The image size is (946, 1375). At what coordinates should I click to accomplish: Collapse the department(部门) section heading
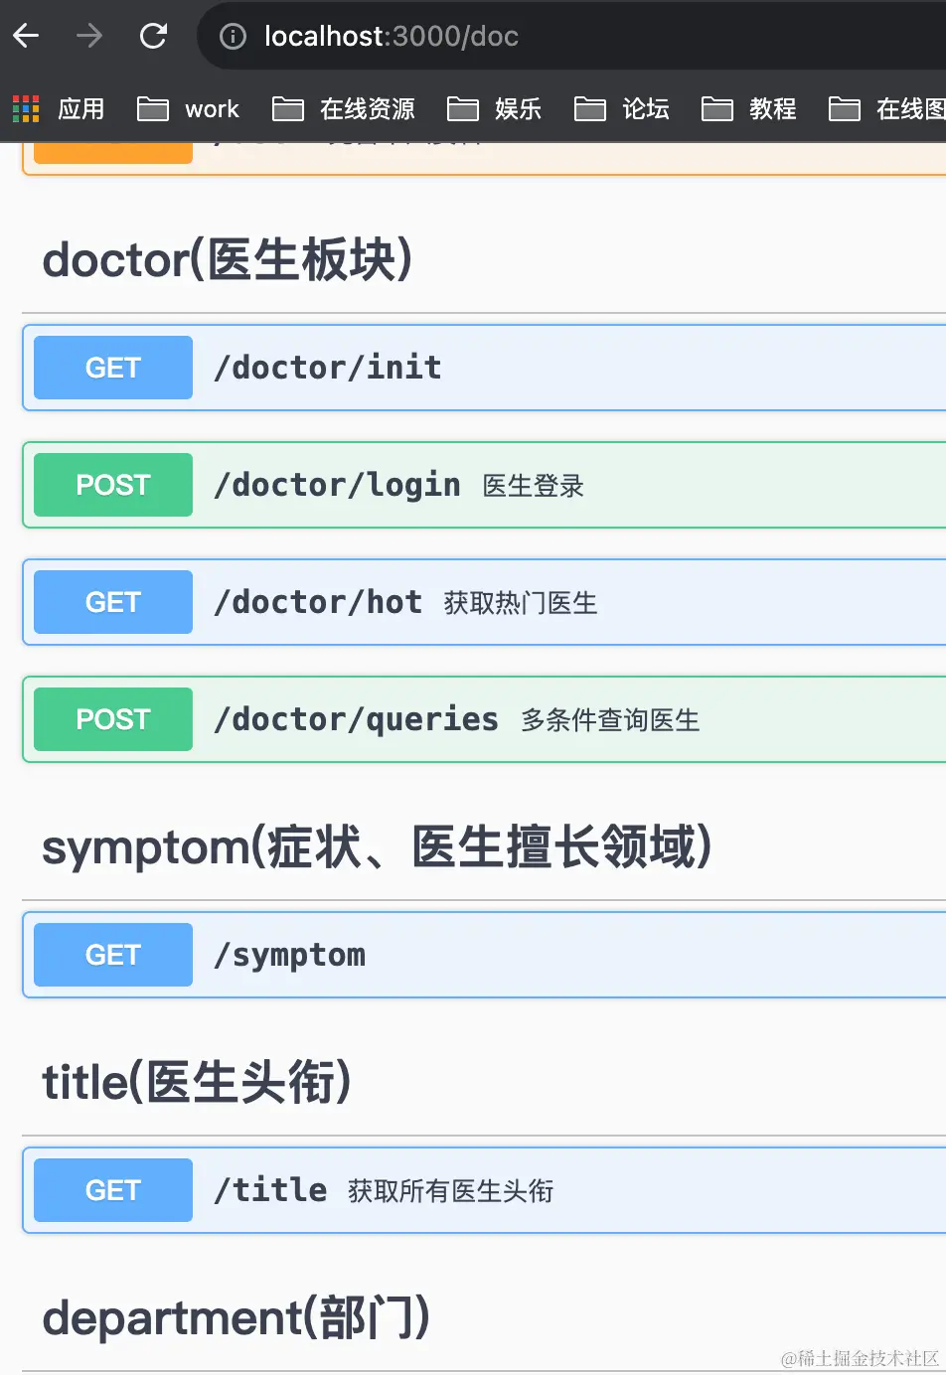coord(236,1318)
